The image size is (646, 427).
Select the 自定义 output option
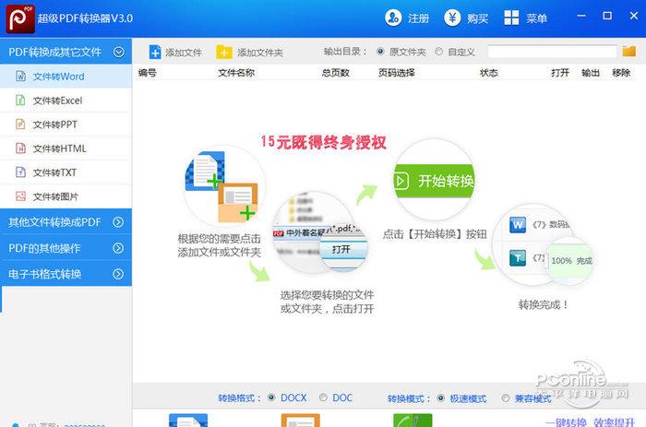coord(455,52)
